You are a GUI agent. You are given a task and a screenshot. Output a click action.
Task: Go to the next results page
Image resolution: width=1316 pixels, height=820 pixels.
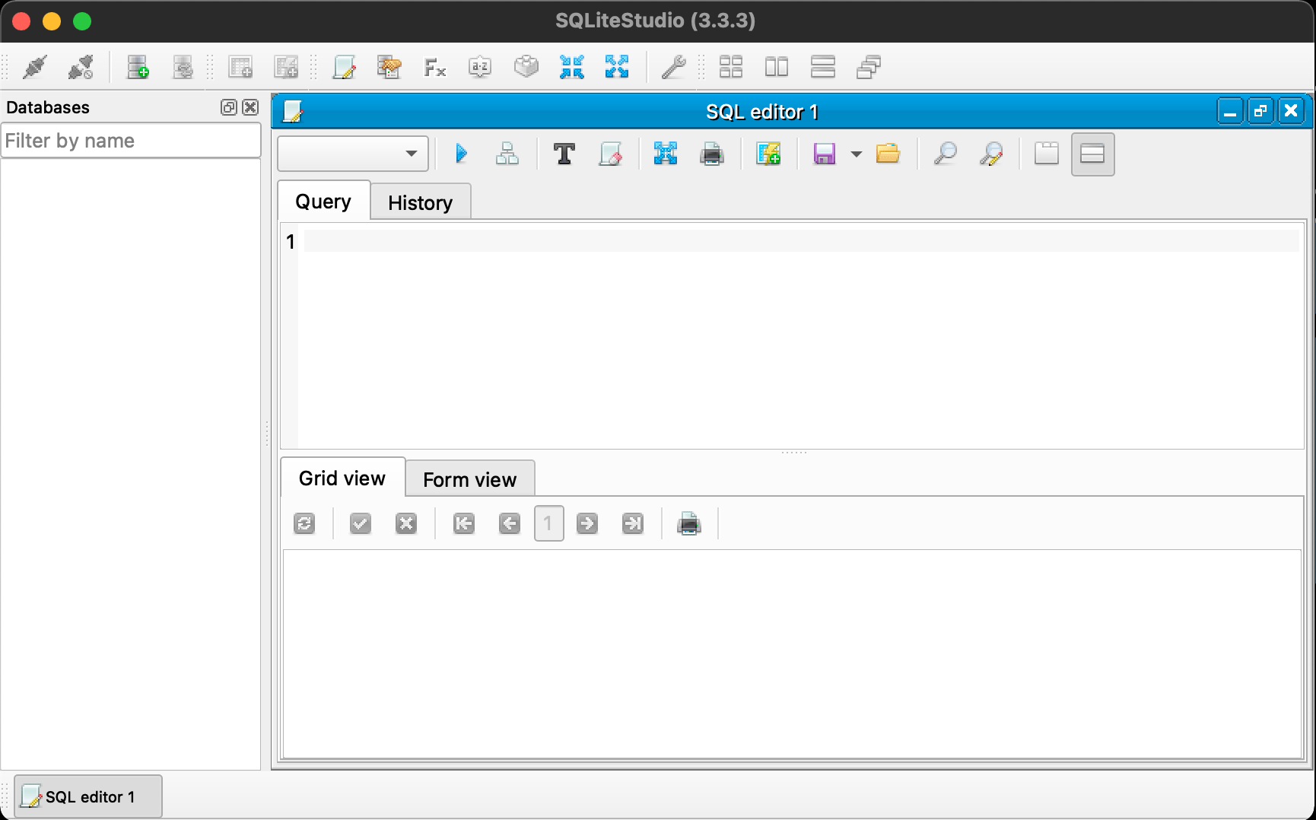tap(587, 523)
